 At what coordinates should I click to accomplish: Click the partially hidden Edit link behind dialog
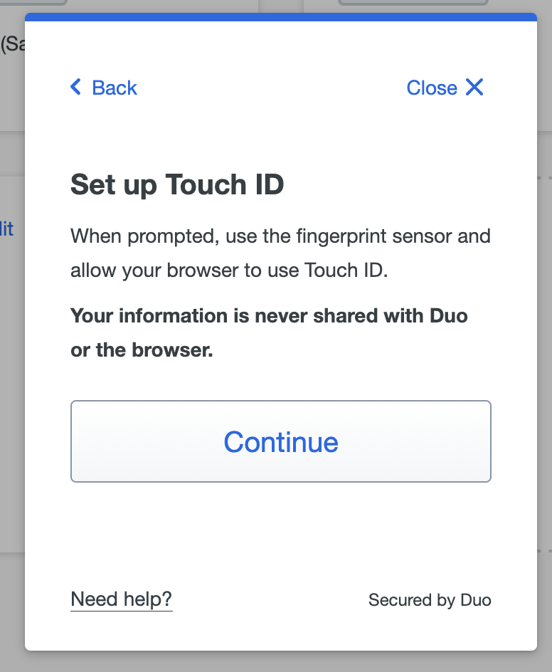pyautogui.click(x=7, y=229)
